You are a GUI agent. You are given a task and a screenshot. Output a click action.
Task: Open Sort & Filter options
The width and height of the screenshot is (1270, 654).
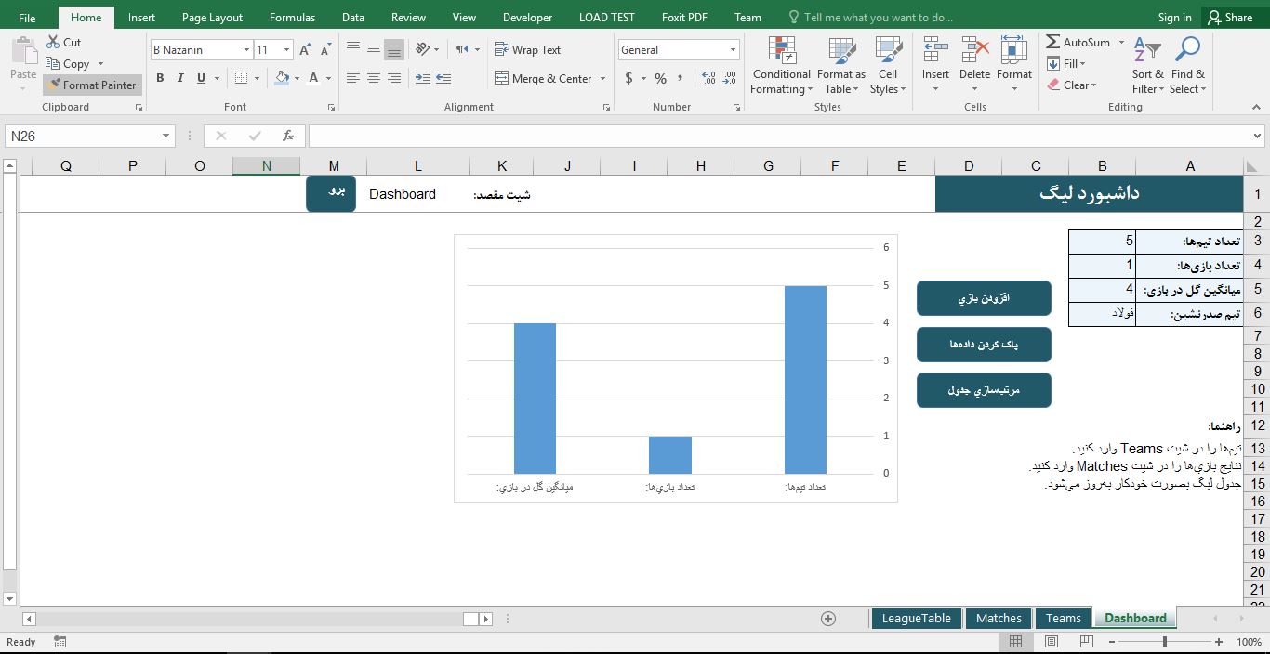(x=1147, y=66)
